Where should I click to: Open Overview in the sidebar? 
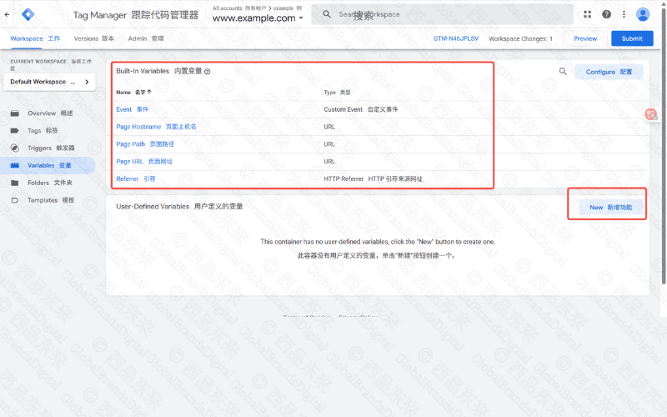(x=50, y=113)
